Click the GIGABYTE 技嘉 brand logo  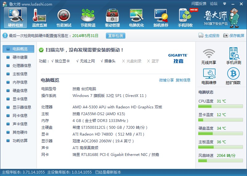[178, 58]
